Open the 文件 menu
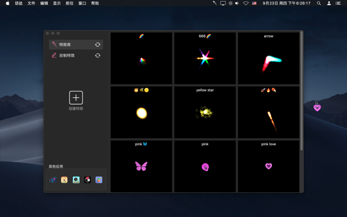Viewport: 347px width, 217px height. click(31, 3)
